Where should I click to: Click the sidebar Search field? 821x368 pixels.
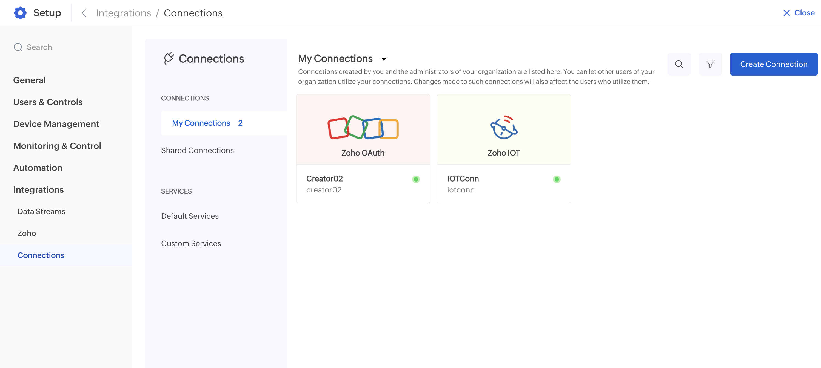coord(39,47)
